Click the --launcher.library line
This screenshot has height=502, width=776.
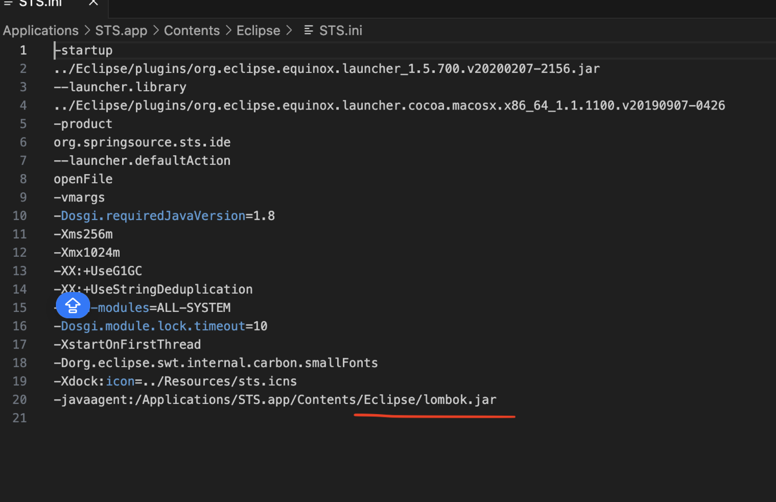point(120,87)
